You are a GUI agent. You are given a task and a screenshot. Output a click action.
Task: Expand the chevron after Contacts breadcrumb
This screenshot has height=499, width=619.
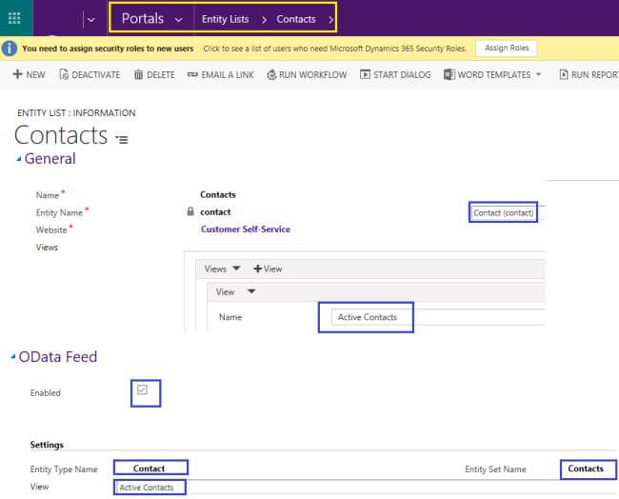(x=330, y=20)
